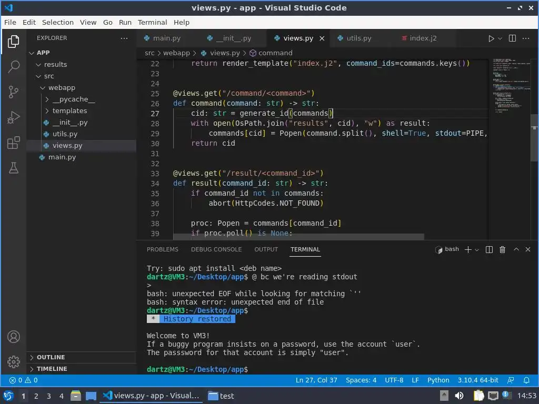Screen dimensions: 539x404
Task: Open the Extensions view
Action: pos(13,143)
